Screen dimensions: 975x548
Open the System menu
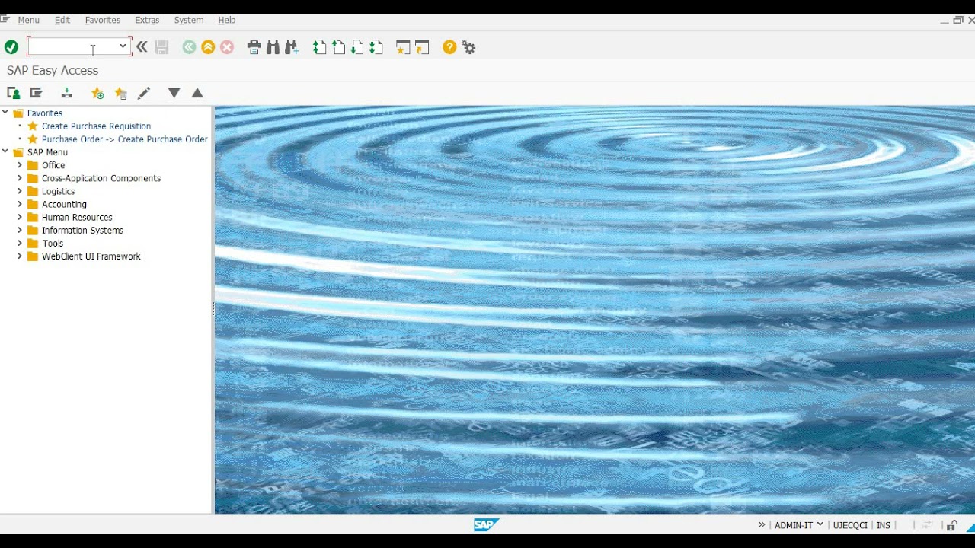point(188,20)
